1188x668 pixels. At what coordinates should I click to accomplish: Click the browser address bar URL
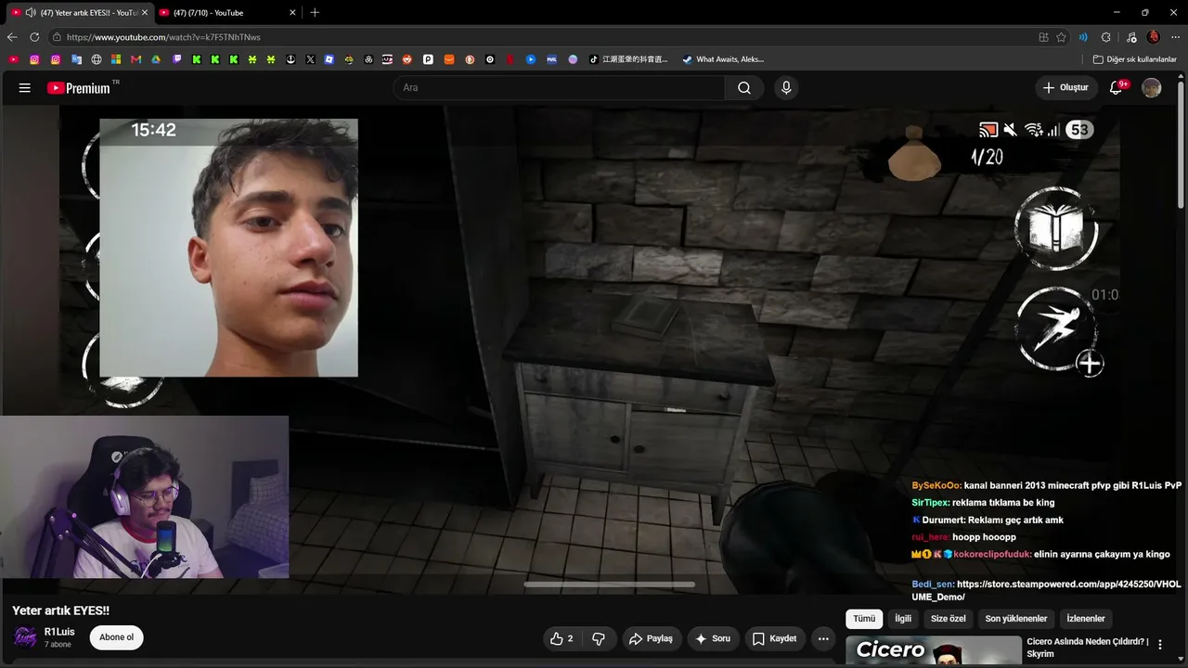click(163, 37)
